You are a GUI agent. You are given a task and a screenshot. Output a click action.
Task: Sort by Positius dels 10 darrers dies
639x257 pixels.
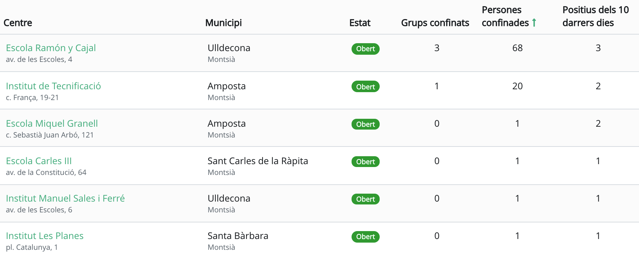pyautogui.click(x=595, y=16)
